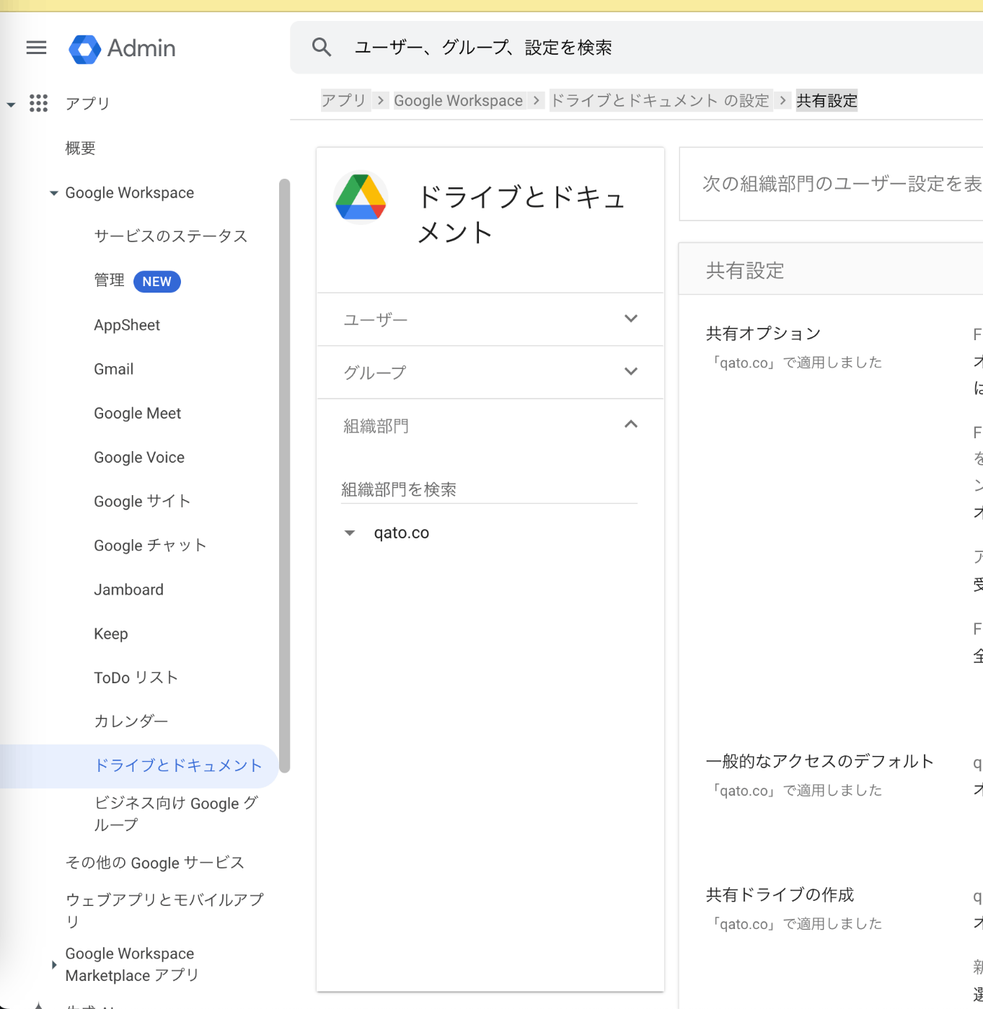The width and height of the screenshot is (983, 1009).
Task: Click the 組織部門を検索 input field
Action: coord(489,489)
